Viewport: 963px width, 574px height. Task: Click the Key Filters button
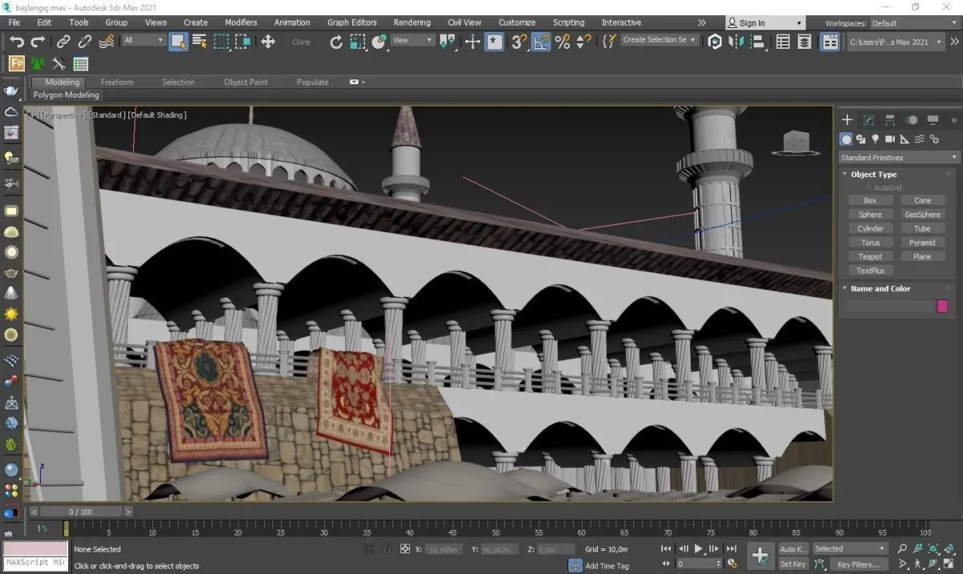tap(858, 564)
